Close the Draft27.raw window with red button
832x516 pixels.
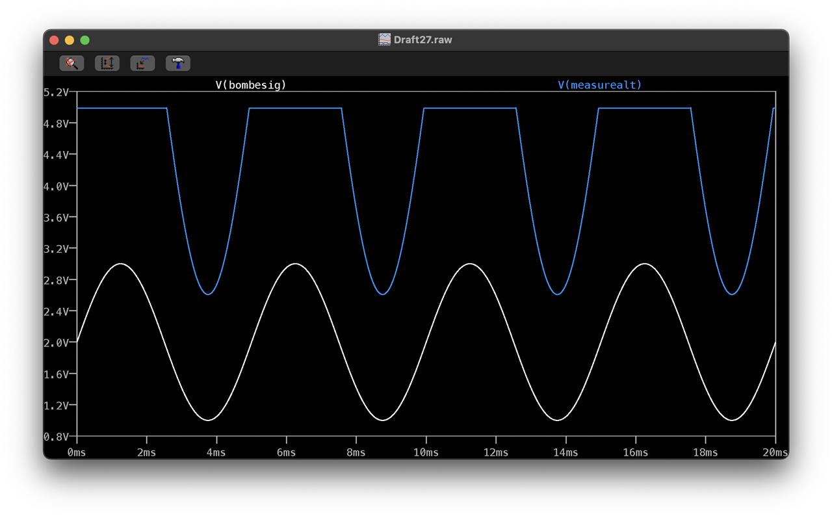[54, 40]
